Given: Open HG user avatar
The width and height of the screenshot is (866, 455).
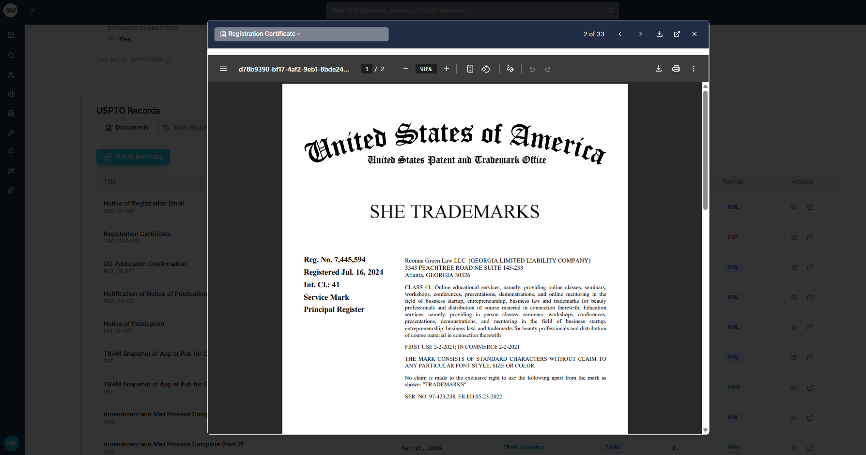Looking at the screenshot, I should point(11,443).
